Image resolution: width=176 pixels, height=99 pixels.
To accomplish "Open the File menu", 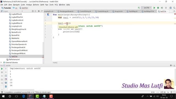I will [x=2, y=5].
